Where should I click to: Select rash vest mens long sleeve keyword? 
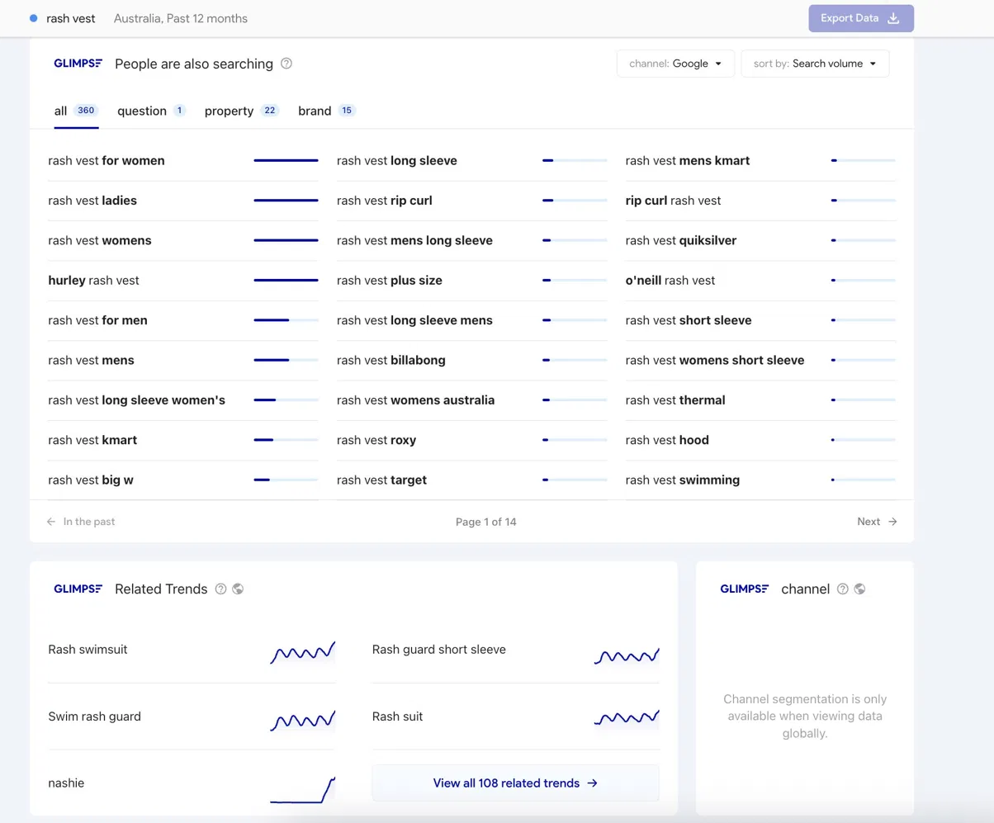tap(414, 241)
